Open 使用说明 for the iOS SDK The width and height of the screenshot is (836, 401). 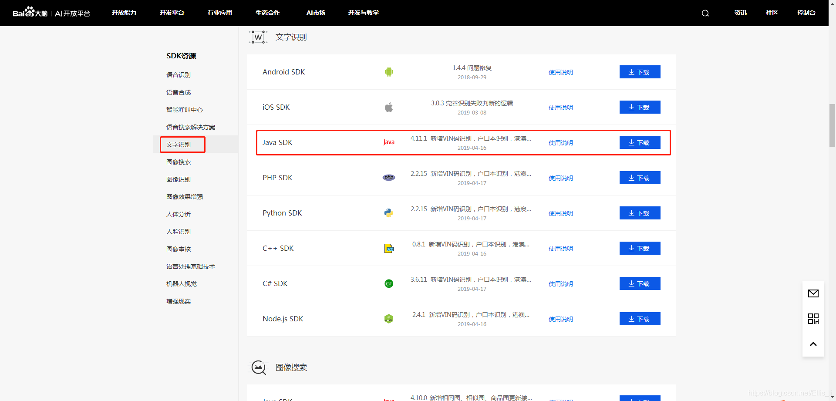point(561,108)
